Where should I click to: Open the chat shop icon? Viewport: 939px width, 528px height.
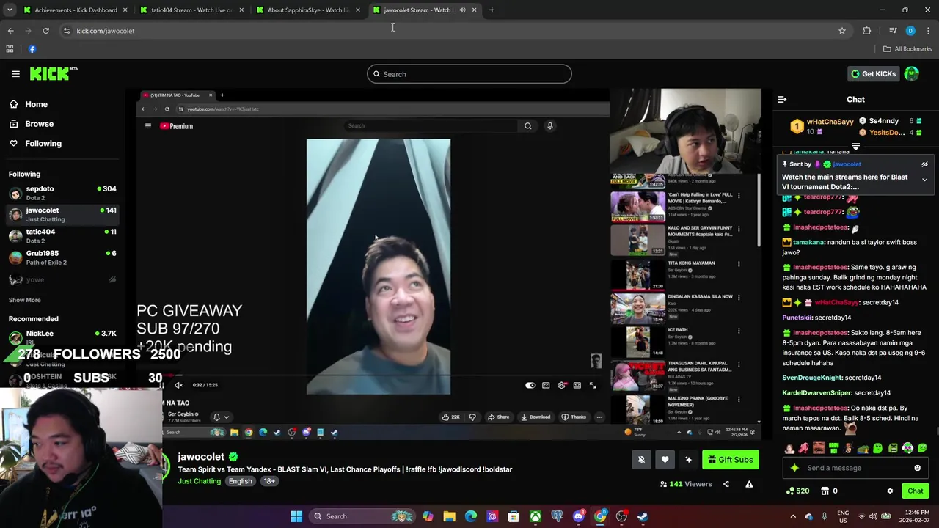825,491
